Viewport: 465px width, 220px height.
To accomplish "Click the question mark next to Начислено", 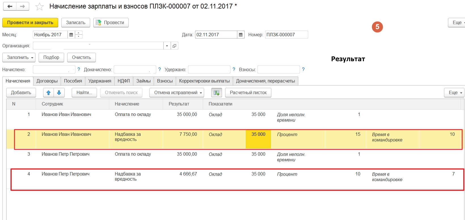I will click(79, 69).
